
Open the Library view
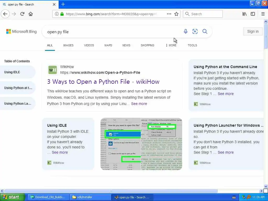coord(244,14)
